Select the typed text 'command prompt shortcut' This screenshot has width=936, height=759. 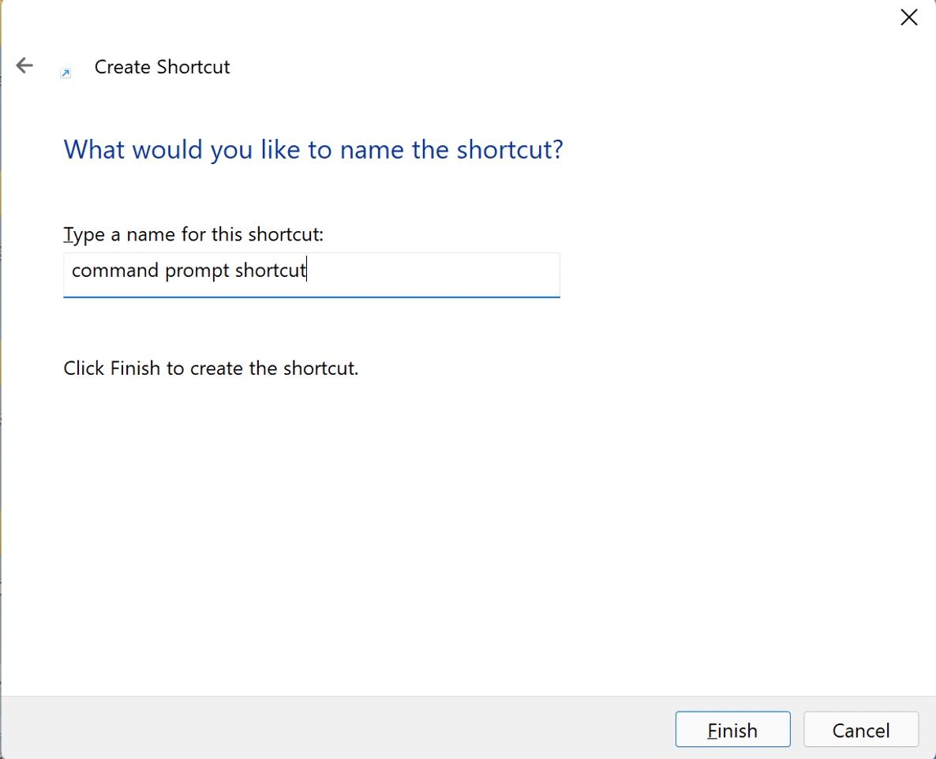189,271
